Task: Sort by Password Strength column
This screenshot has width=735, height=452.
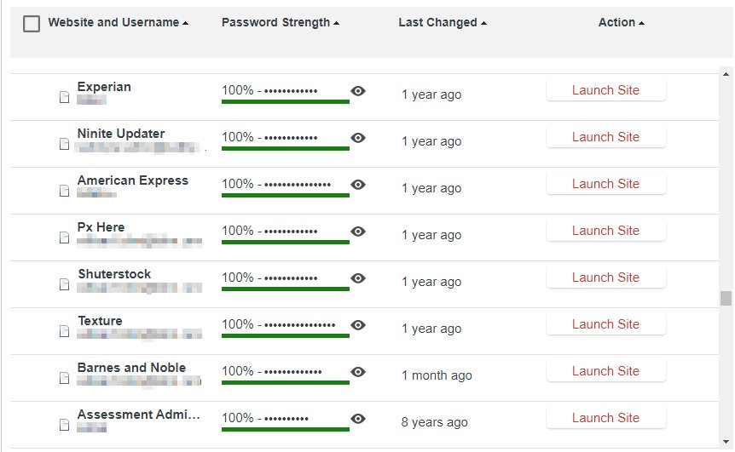Action: point(281,22)
